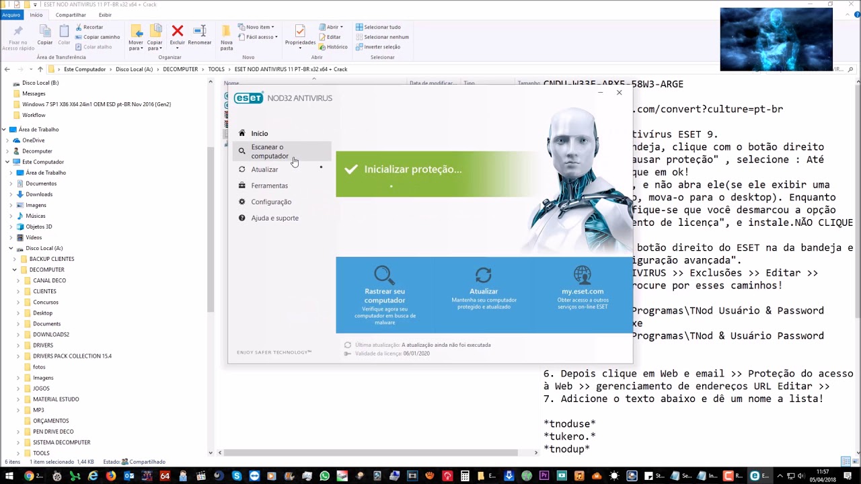Image resolution: width=861 pixels, height=484 pixels.
Task: Click Recortar scissors in the ribbon
Action: click(x=89, y=28)
